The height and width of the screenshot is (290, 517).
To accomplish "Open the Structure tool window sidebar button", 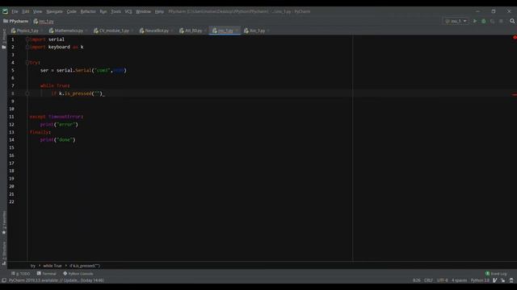I will [3, 253].
